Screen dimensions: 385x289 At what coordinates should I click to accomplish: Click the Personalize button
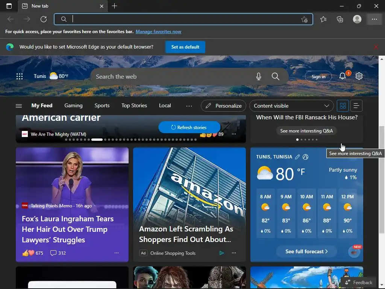(223, 106)
